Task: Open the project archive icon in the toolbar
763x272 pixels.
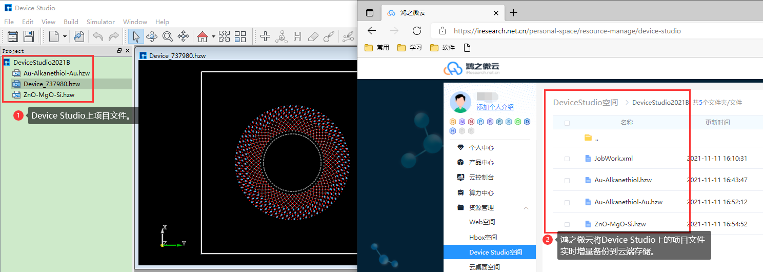Action: pyautogui.click(x=13, y=36)
